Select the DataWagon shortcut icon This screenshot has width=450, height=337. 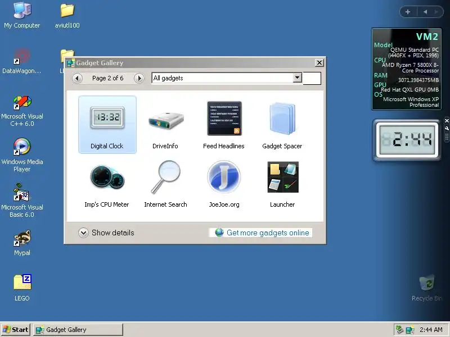click(22, 61)
